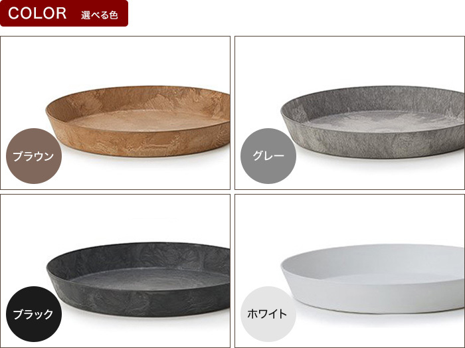This screenshot has width=465, height=348.
Task: Open the black saucer image
Action: coord(138,279)
